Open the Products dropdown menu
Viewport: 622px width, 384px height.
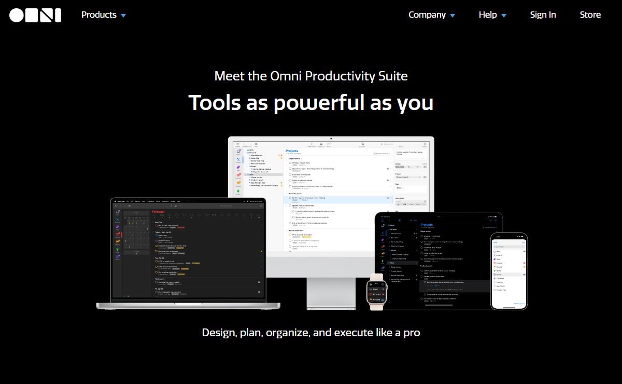(103, 15)
